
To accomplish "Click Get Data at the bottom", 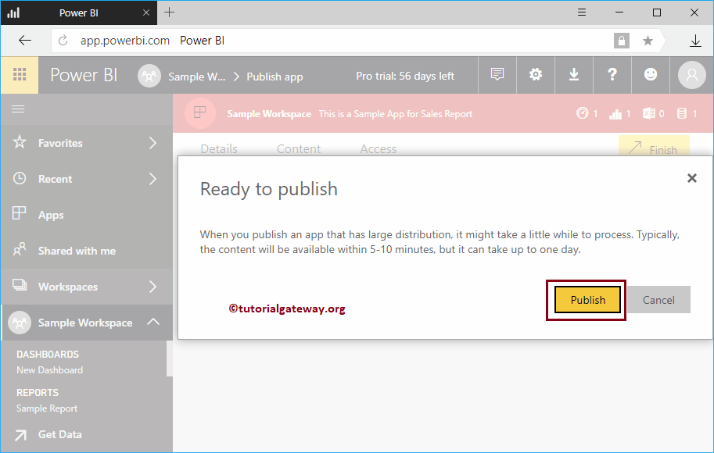I will click(x=59, y=434).
